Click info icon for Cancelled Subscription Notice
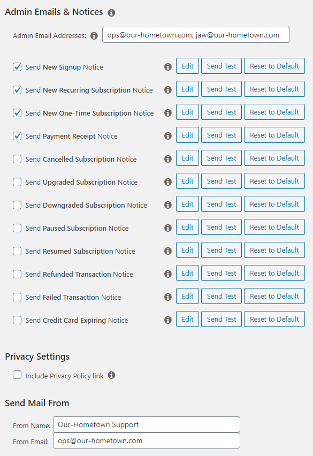This screenshot has width=313, height=456. tap(167, 159)
